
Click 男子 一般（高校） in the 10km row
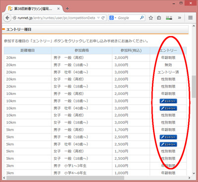(69, 94)
